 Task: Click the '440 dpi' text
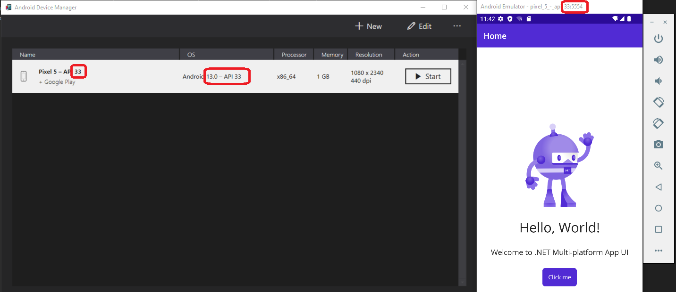(x=361, y=81)
